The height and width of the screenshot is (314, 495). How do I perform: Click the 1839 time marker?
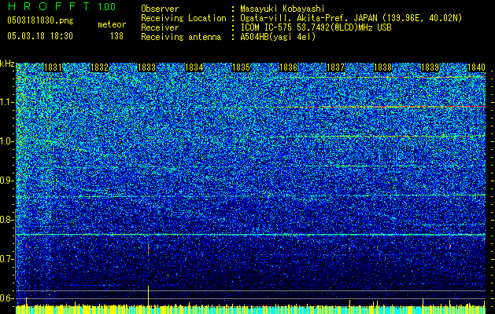pos(430,68)
